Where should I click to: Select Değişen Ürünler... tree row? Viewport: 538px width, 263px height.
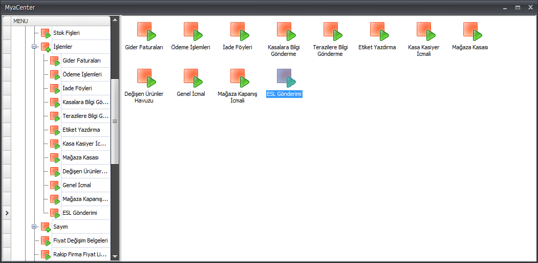85,171
